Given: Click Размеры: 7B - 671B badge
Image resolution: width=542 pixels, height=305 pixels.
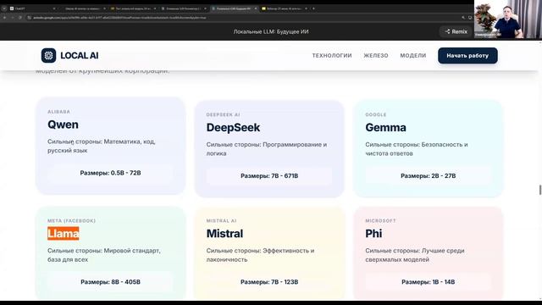Looking at the screenshot, I should click(x=269, y=176).
